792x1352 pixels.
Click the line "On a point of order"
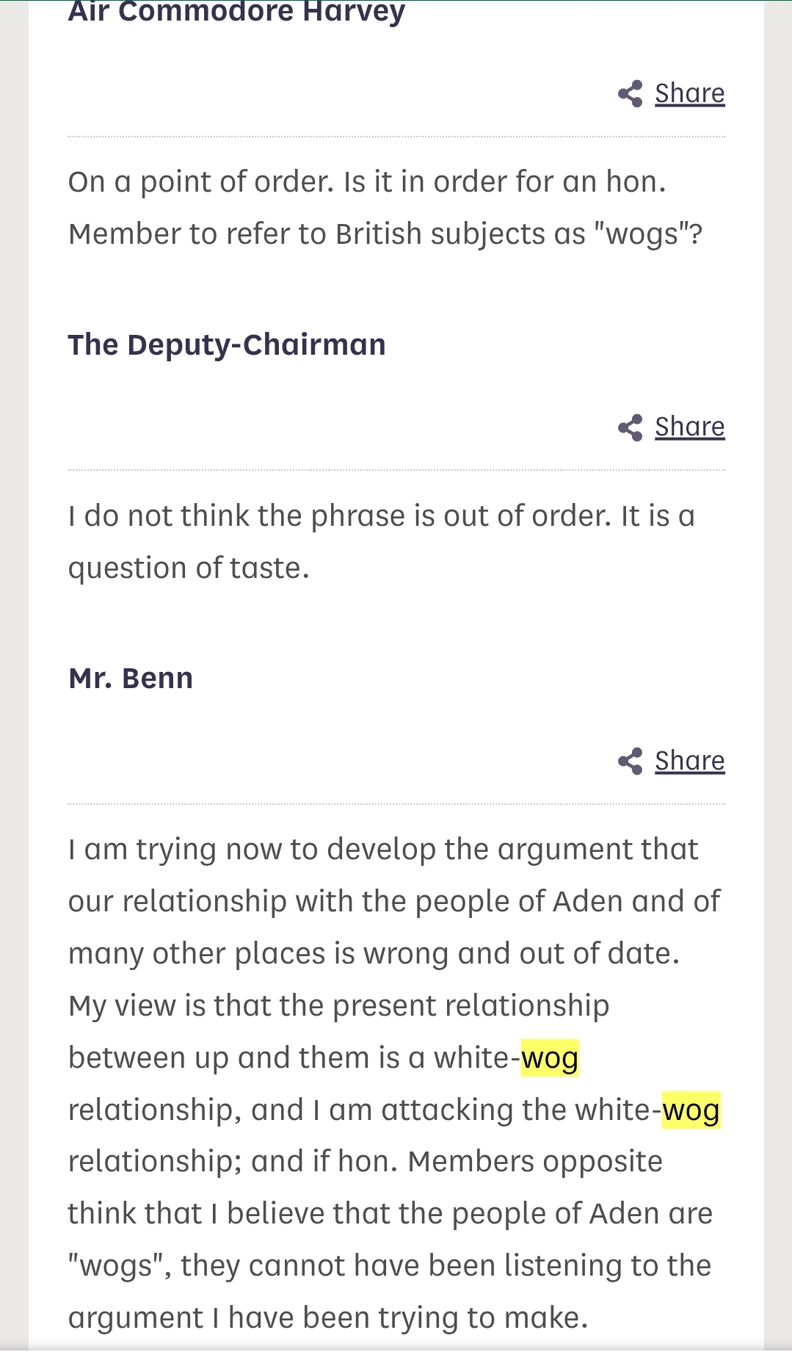[367, 182]
